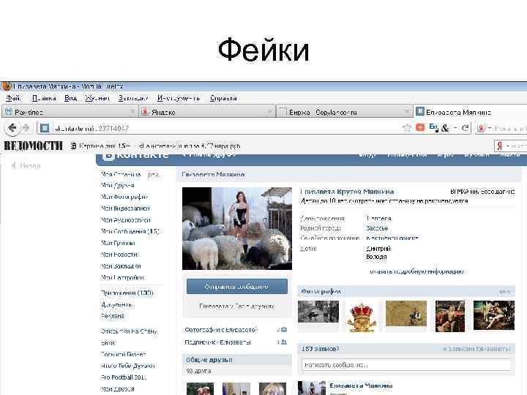Click the orange plus addon icon
The height and width of the screenshot is (395, 527).
(x=420, y=127)
